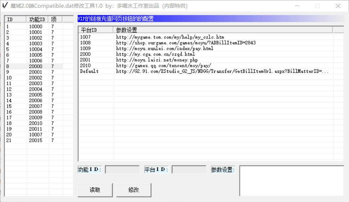This screenshot has width=349, height=202.
Task: Sort by the ID column header
Action: 15,19
